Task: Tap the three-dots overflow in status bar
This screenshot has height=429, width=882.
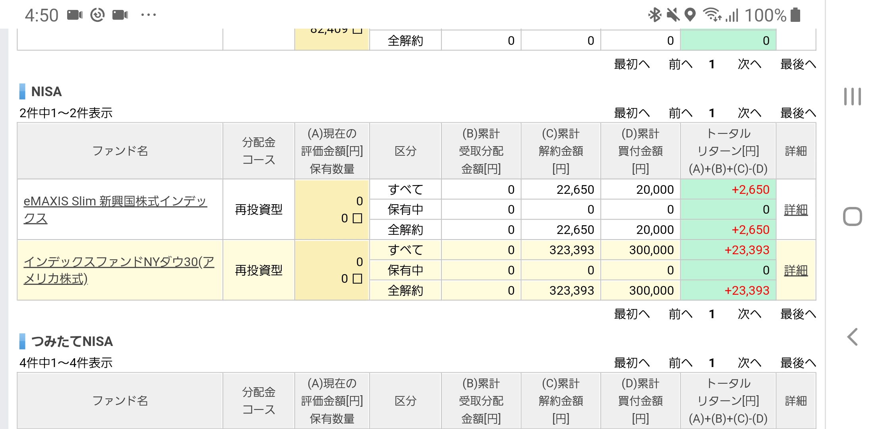Action: (x=148, y=15)
